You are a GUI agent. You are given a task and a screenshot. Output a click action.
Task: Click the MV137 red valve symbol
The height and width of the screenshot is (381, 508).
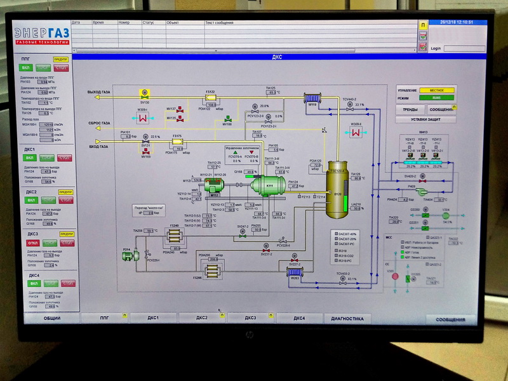(181, 110)
